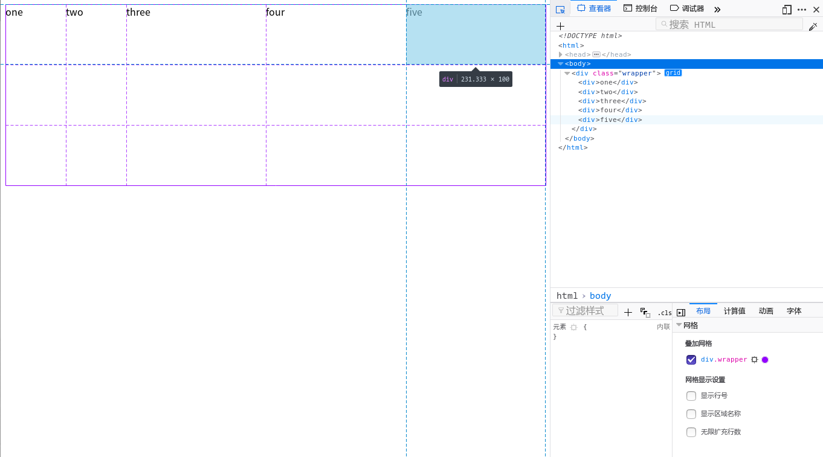The width and height of the screenshot is (823, 457).
Task: Add a new style rule
Action: 628,312
